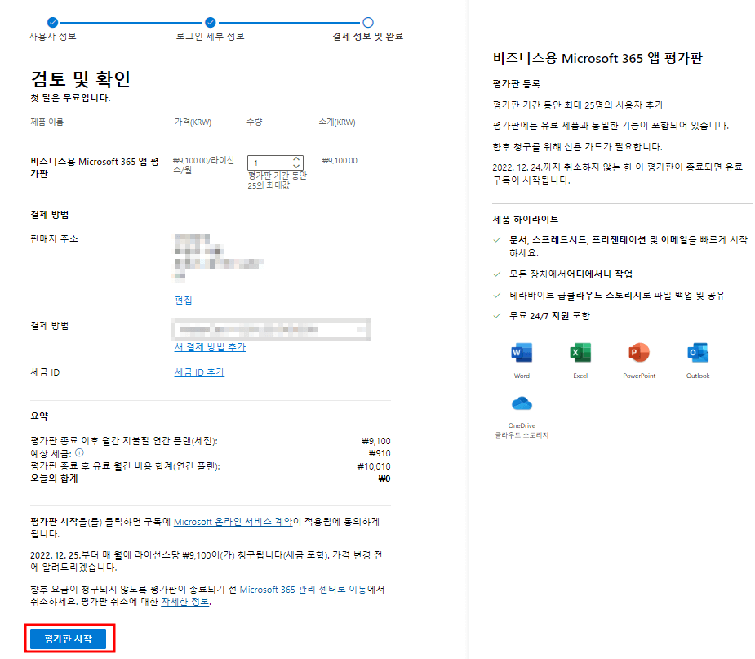Screen dimensions: 755x659
Task: Edit the 판매자 주소 via 편집 link
Action: [x=183, y=300]
